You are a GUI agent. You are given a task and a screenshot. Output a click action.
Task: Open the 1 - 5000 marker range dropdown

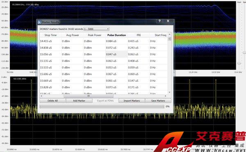pyautogui.click(x=96, y=29)
